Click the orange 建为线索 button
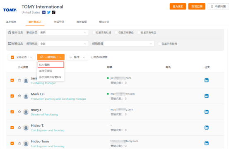Screen dimensions: 229x149 (178, 7)
